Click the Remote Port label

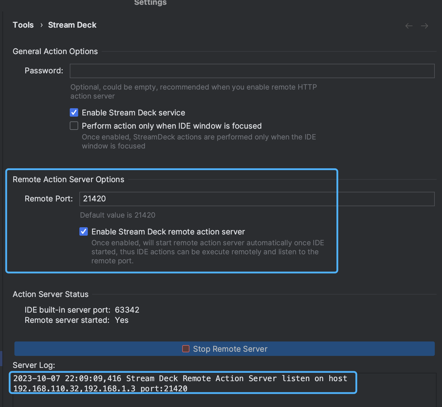[x=49, y=199]
